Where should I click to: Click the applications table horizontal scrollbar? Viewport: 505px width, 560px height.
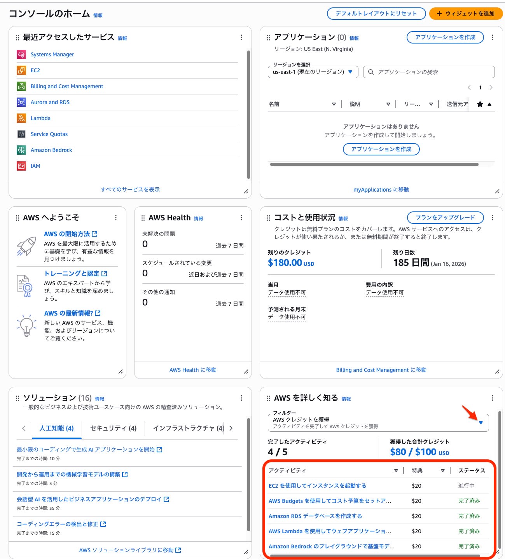(374, 164)
